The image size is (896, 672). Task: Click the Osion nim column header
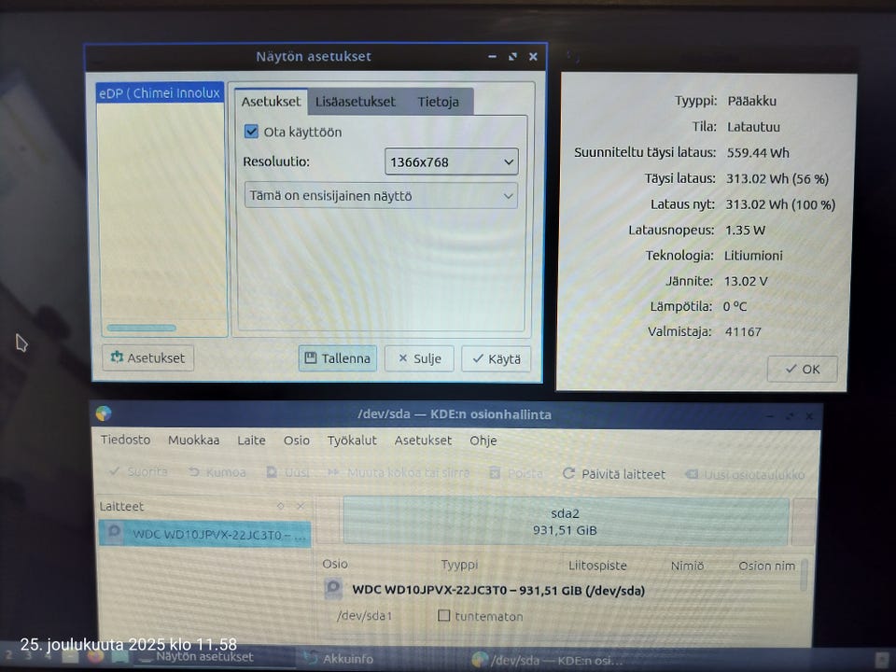click(767, 566)
